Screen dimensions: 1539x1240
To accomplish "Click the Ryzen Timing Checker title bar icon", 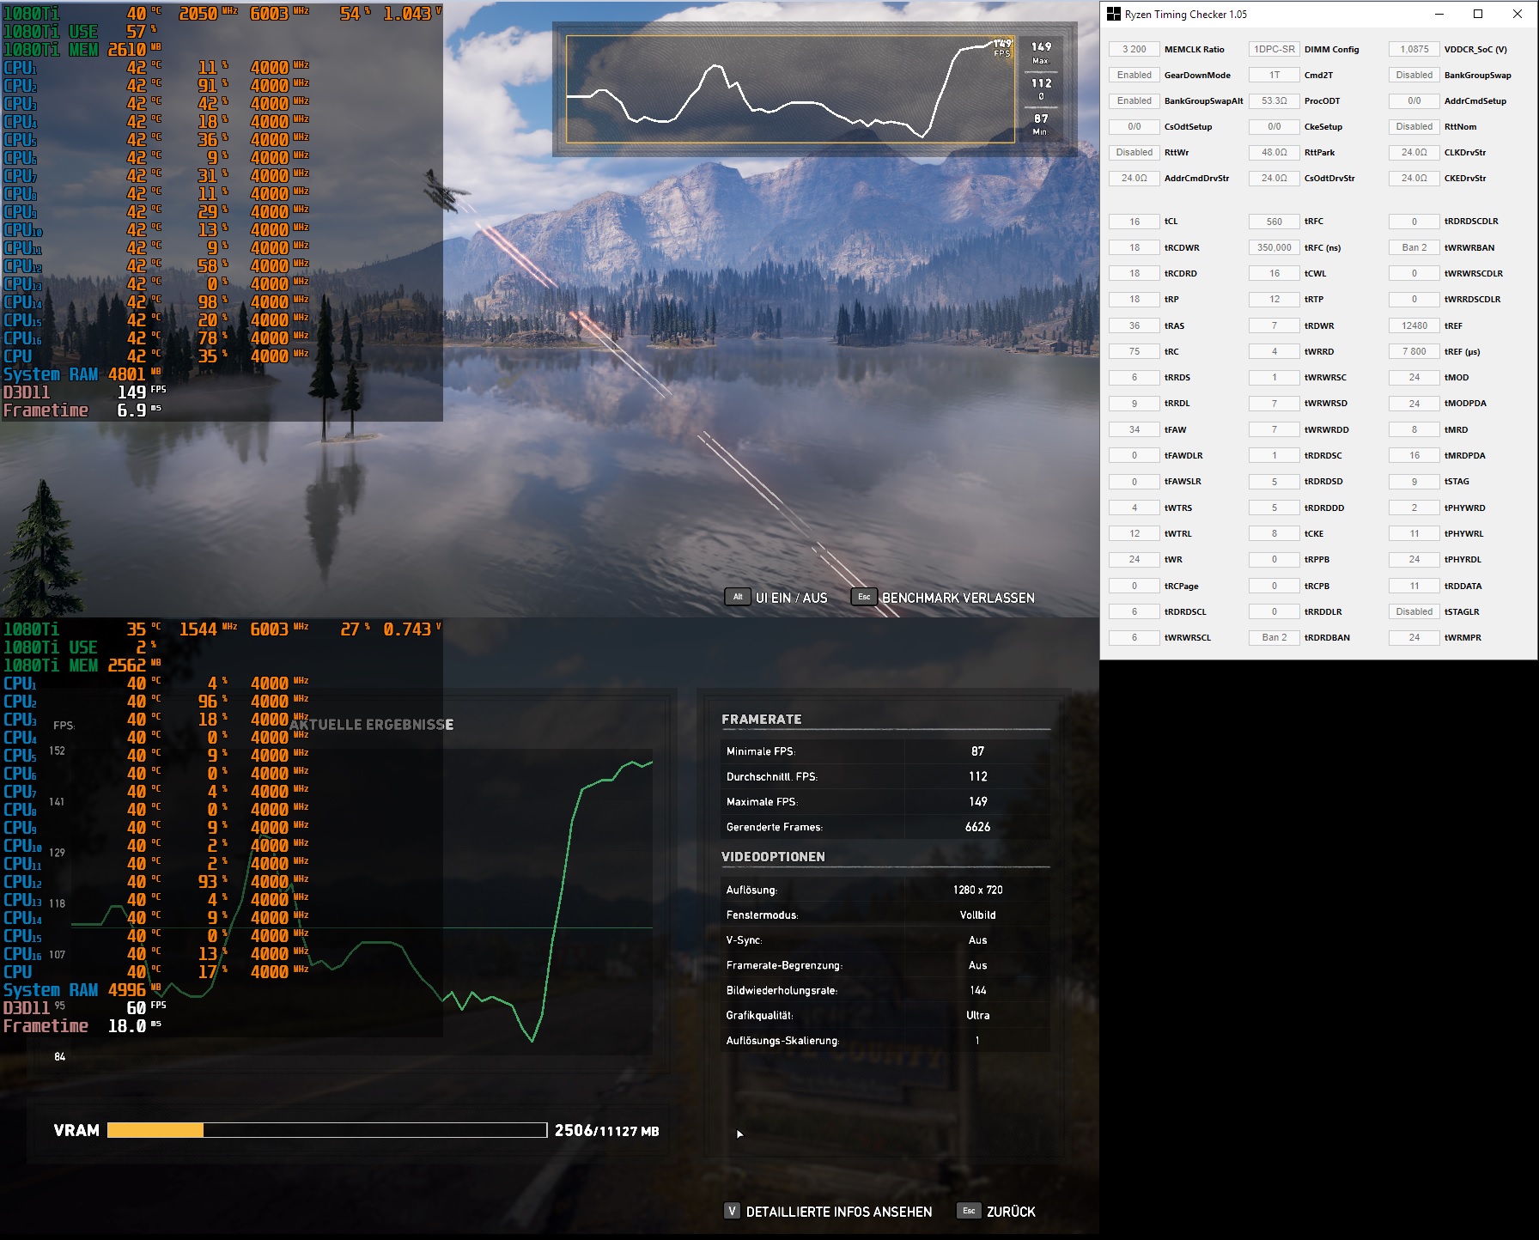I will coord(1113,14).
